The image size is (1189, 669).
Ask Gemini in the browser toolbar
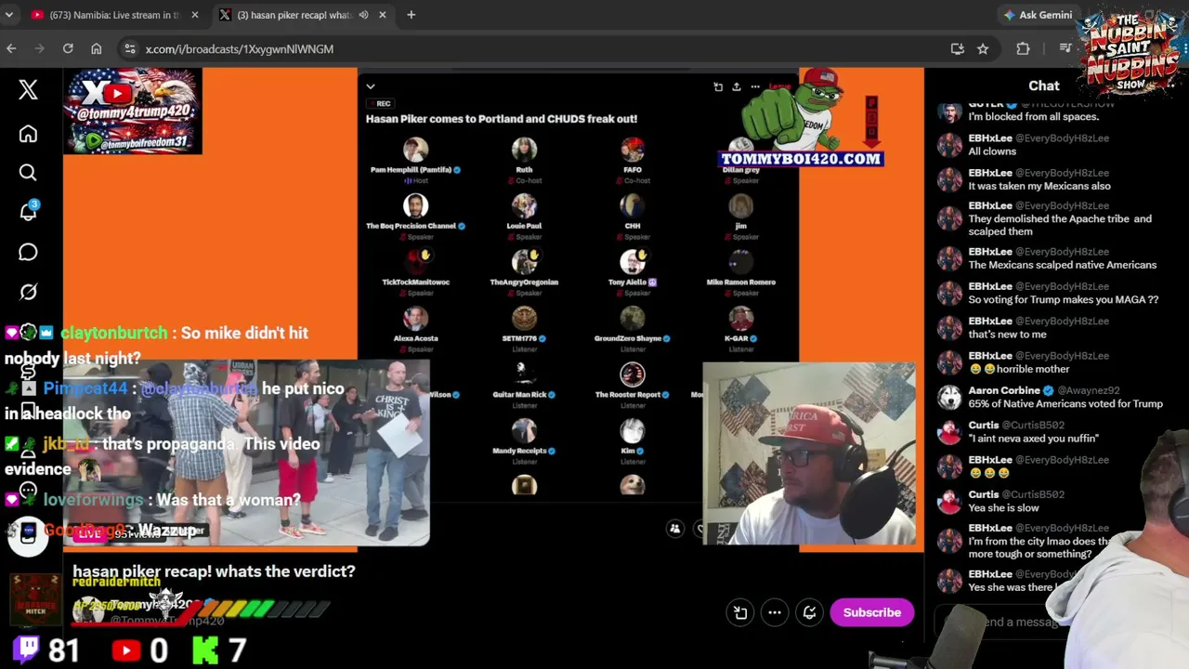pyautogui.click(x=1038, y=15)
